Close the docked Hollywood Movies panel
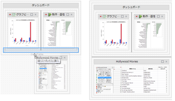Viewport: 175px width, 101px height. click(166, 62)
